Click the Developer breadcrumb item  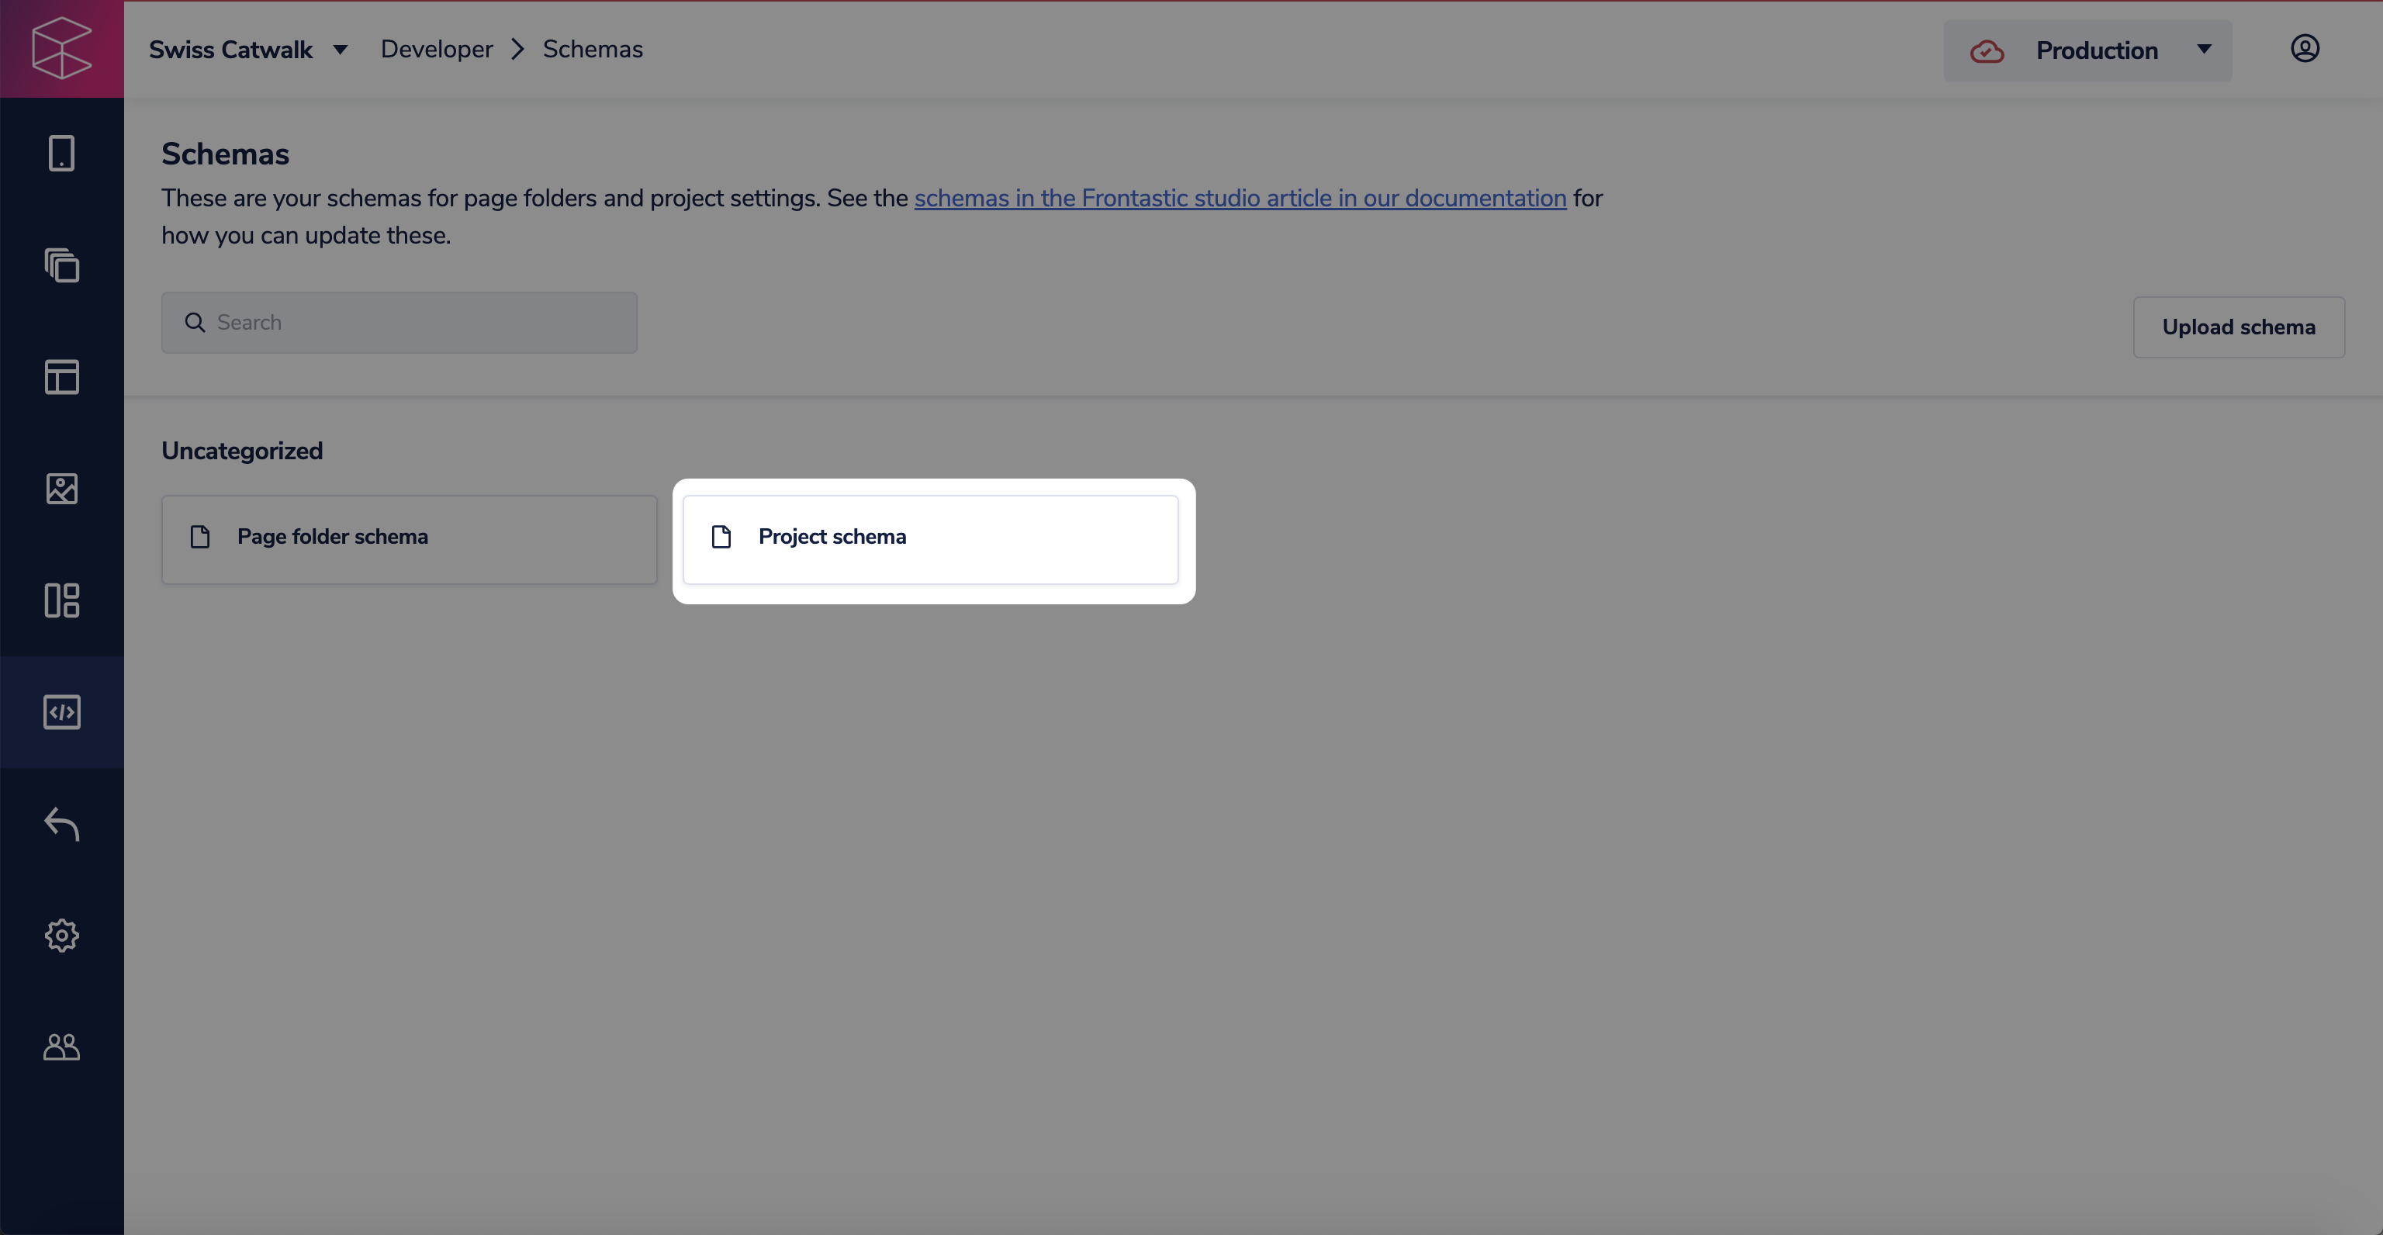pos(436,49)
